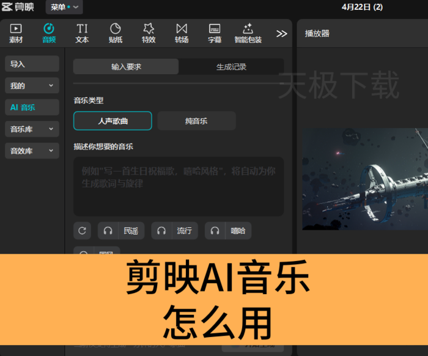Image resolution: width=428 pixels, height=356 pixels.
Task: Open the 转场 transitions panel
Action: click(x=182, y=33)
